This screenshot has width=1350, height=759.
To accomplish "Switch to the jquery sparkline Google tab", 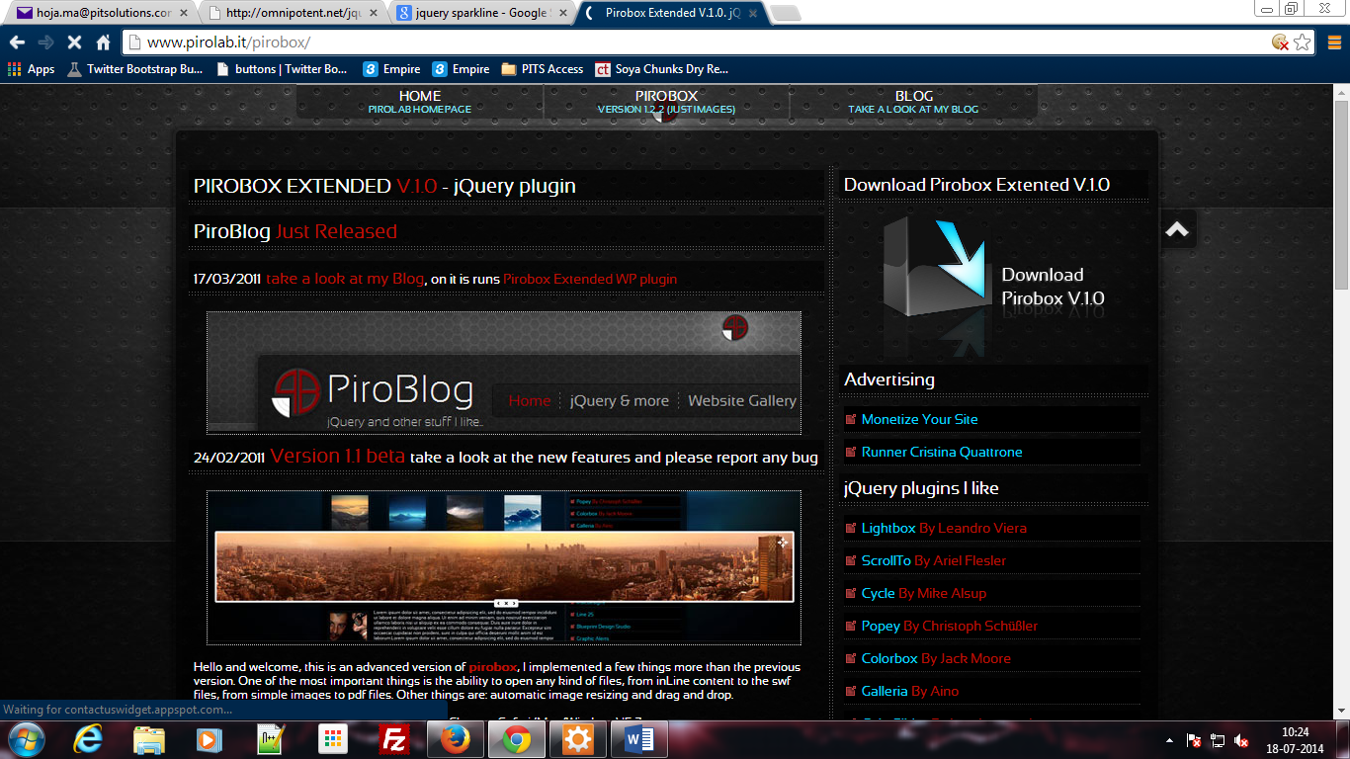I will point(481,13).
